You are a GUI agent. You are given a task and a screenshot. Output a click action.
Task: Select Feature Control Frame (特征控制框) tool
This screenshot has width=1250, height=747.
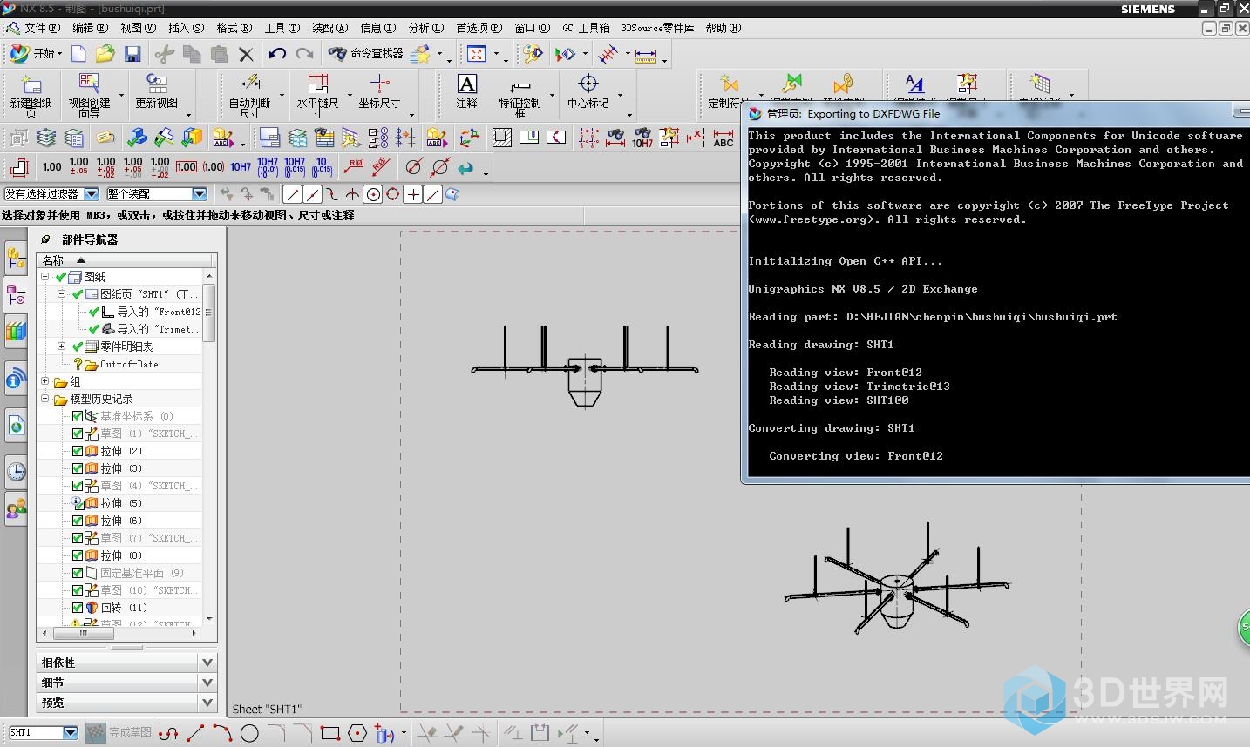[520, 95]
